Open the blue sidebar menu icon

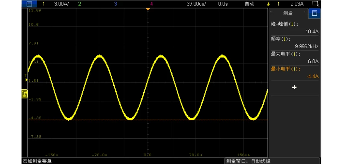point(315,13)
